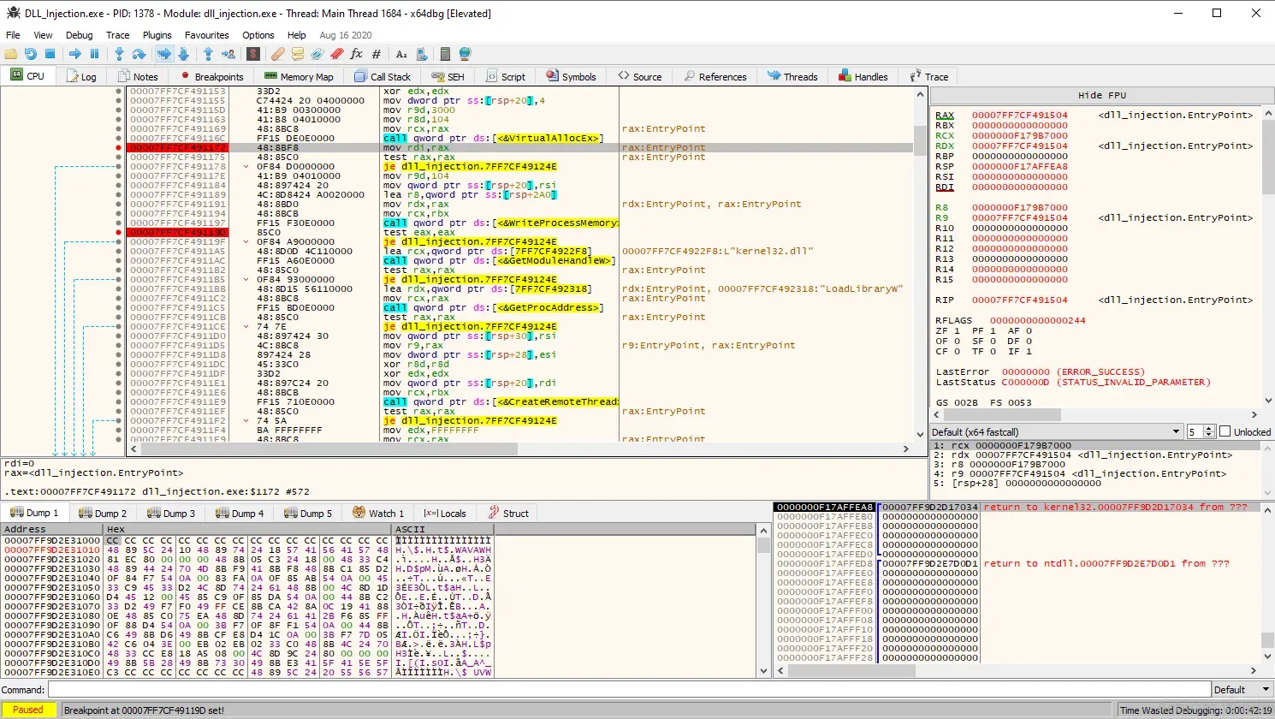The height and width of the screenshot is (719, 1275).
Task: Increase the argument count stepper
Action: pyautogui.click(x=1209, y=429)
